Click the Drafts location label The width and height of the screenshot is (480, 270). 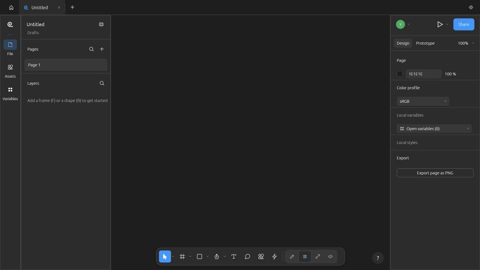[33, 33]
